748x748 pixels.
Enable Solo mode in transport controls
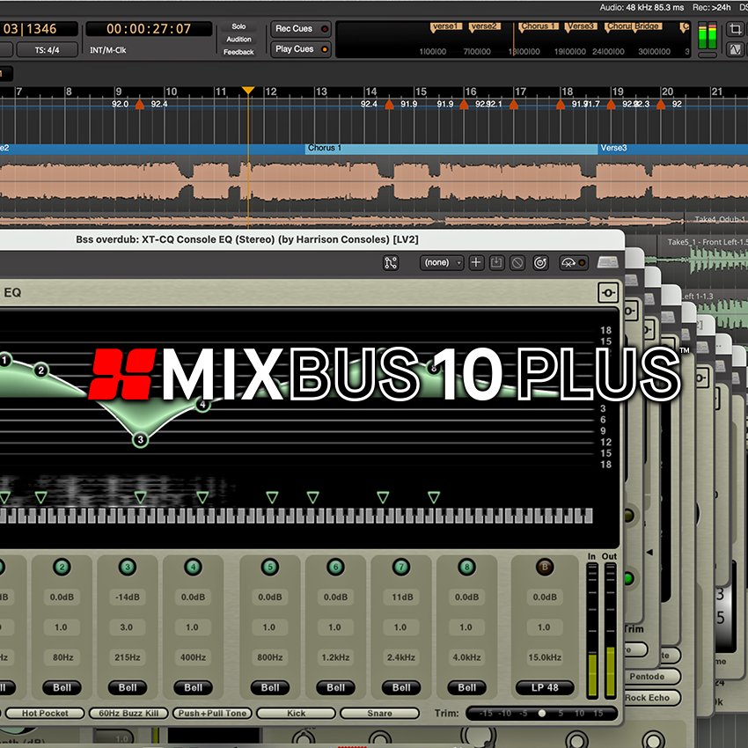(x=239, y=27)
